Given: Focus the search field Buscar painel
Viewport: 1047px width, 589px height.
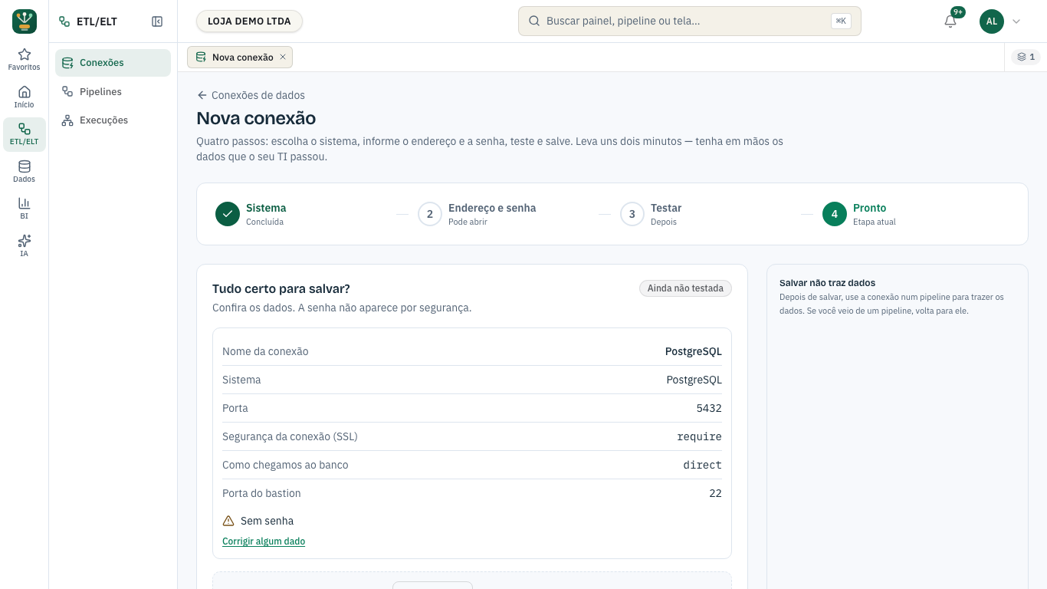Looking at the screenshot, I should pyautogui.click(x=689, y=21).
